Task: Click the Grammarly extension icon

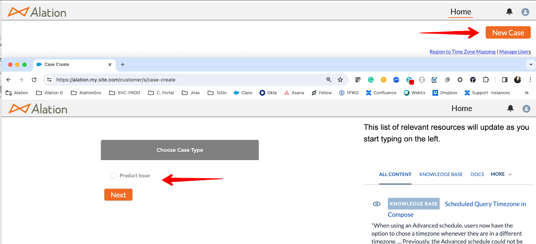Action: coord(371,80)
